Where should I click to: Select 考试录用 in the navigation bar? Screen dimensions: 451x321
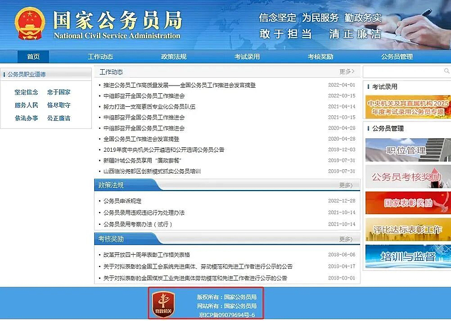(247, 57)
